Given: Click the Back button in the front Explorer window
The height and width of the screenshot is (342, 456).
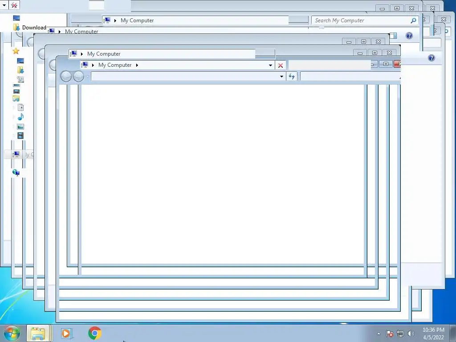Looking at the screenshot, I should (66, 77).
